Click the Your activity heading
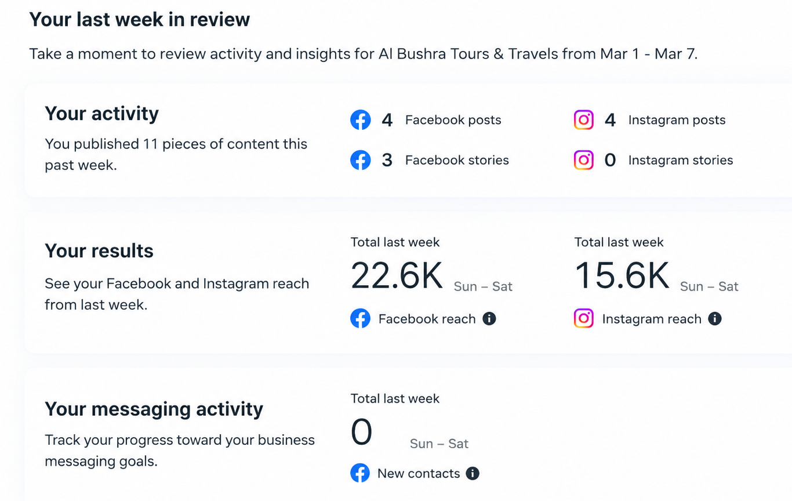This screenshot has width=792, height=501. [x=101, y=114]
